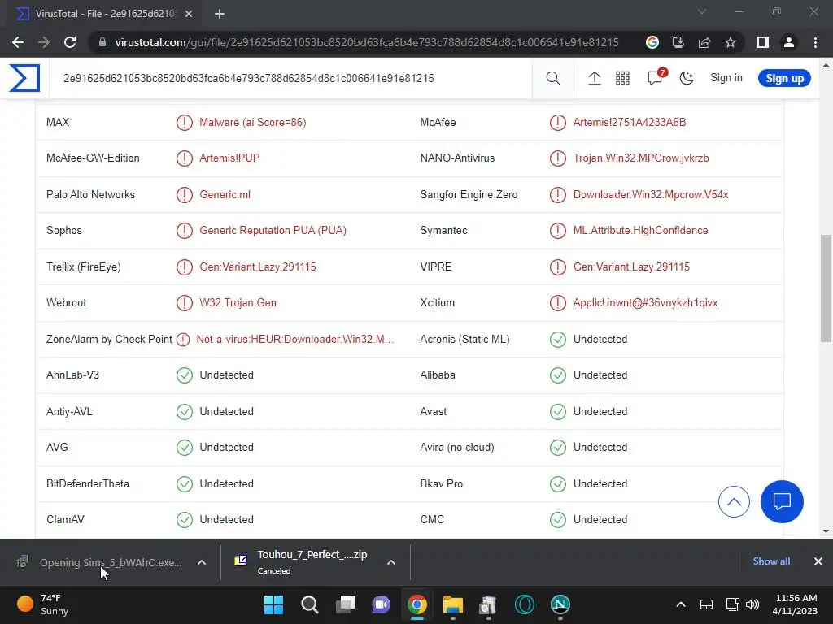Viewport: 833px width, 624px height.
Task: Open File Explorer from the taskbar
Action: [x=452, y=604]
